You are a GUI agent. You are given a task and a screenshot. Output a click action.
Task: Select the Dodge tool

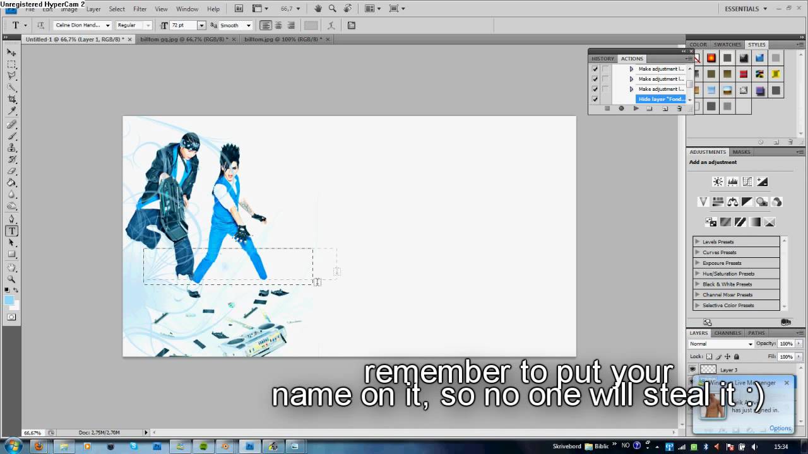(11, 206)
